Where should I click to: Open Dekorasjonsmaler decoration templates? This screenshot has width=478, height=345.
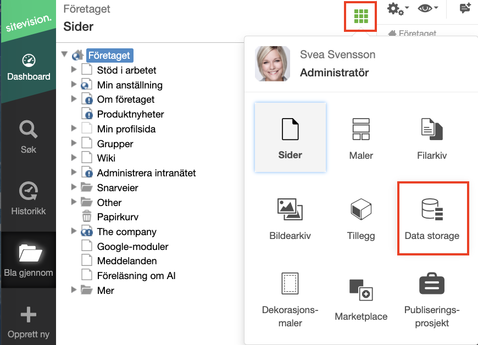pos(290,299)
